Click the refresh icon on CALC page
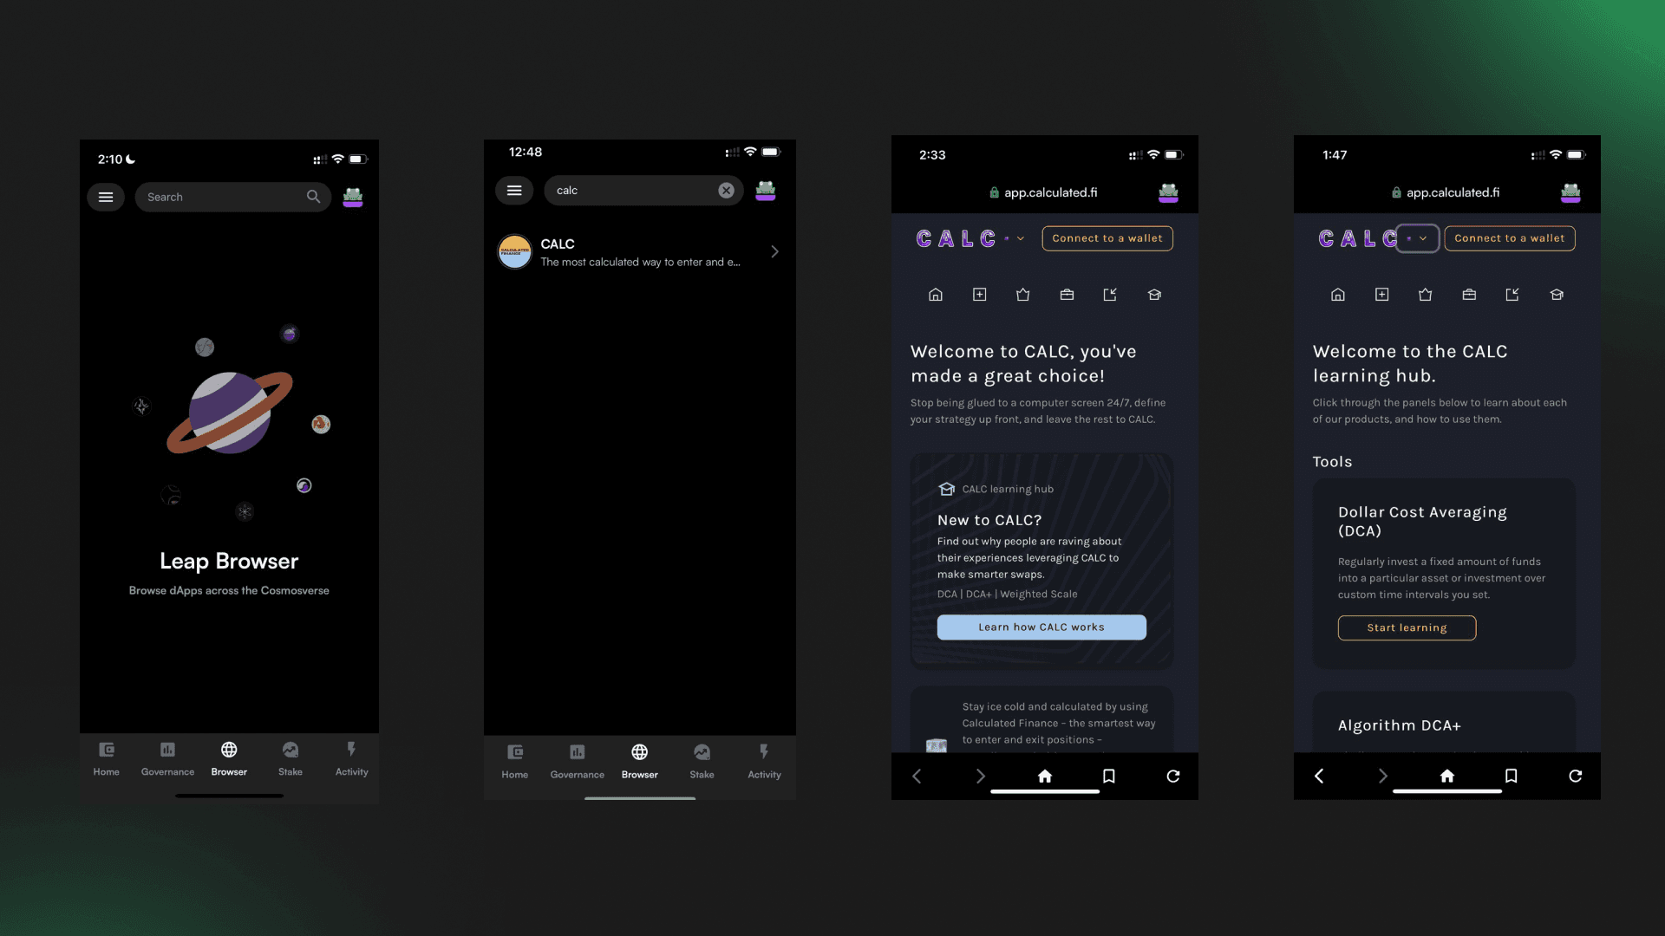 [x=1172, y=775]
